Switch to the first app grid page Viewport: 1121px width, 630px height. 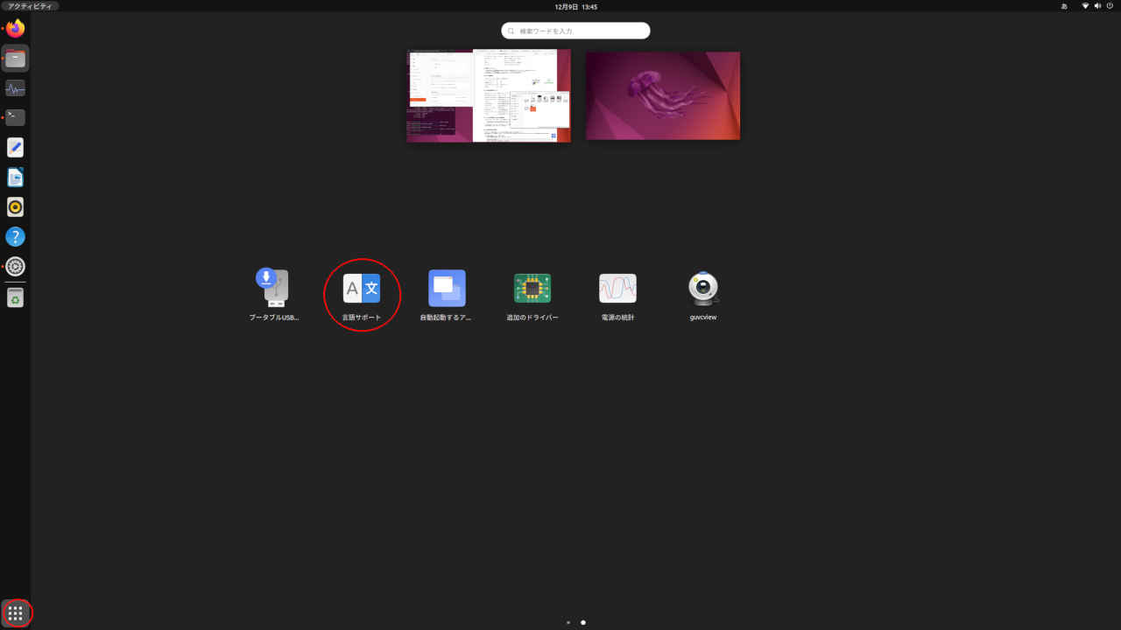[x=568, y=622]
